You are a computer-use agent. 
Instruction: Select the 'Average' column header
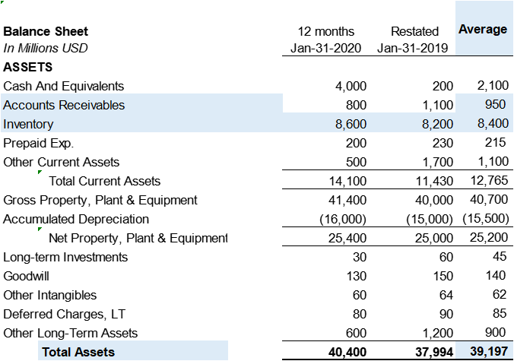[x=483, y=29]
